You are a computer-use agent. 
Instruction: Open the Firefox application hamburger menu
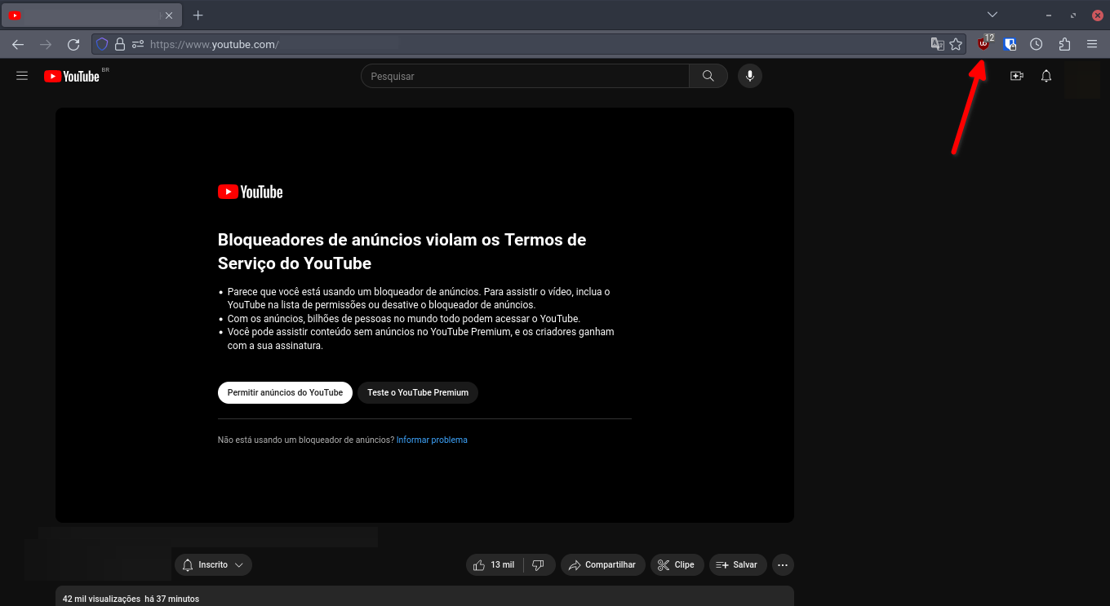[1092, 44]
